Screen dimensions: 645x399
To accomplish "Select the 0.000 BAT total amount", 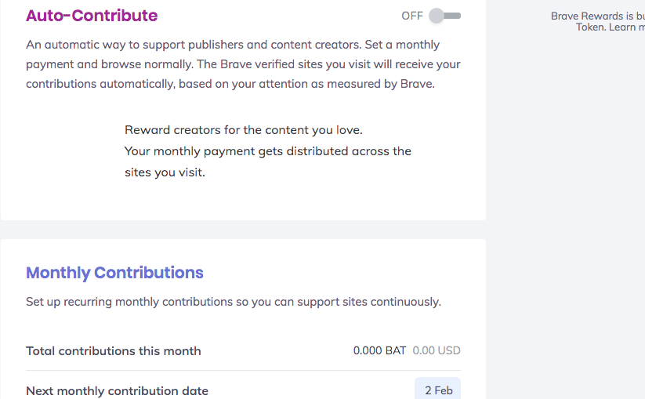I will [x=379, y=350].
